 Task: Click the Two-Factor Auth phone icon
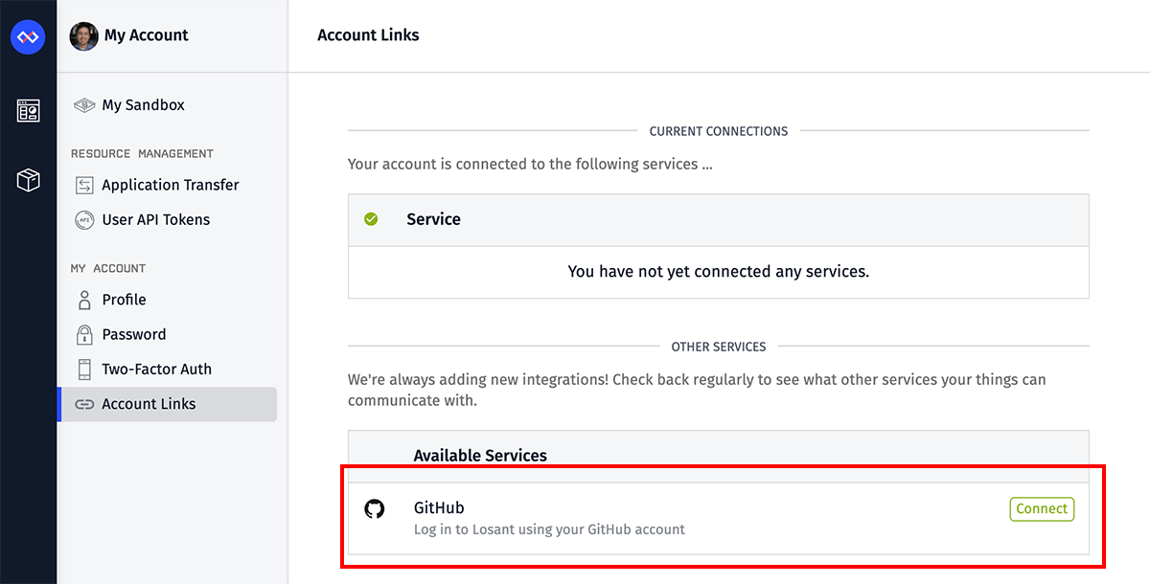click(x=84, y=370)
